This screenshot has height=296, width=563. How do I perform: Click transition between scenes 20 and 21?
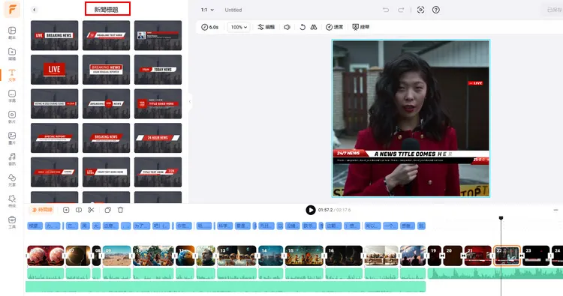464,256
